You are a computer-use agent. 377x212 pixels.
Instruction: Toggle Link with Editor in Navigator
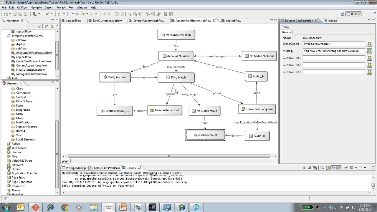click(52, 26)
